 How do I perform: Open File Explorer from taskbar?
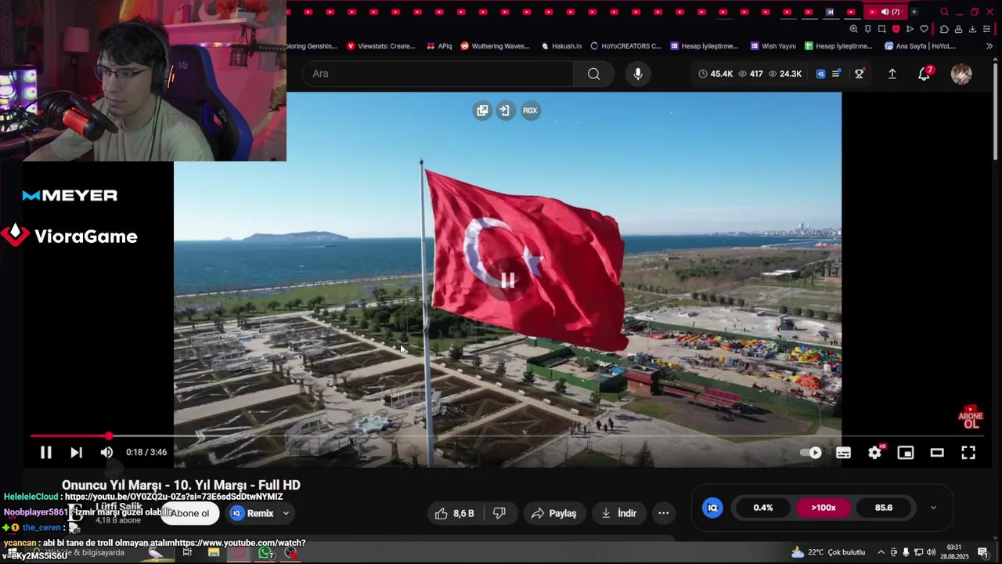click(213, 552)
